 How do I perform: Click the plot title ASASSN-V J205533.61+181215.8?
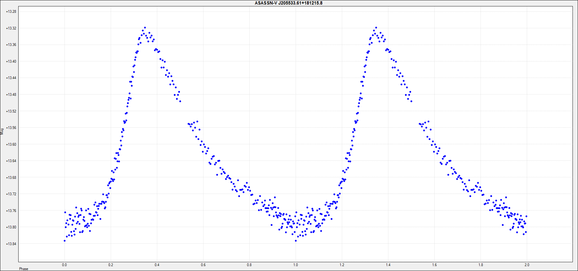(288, 3)
